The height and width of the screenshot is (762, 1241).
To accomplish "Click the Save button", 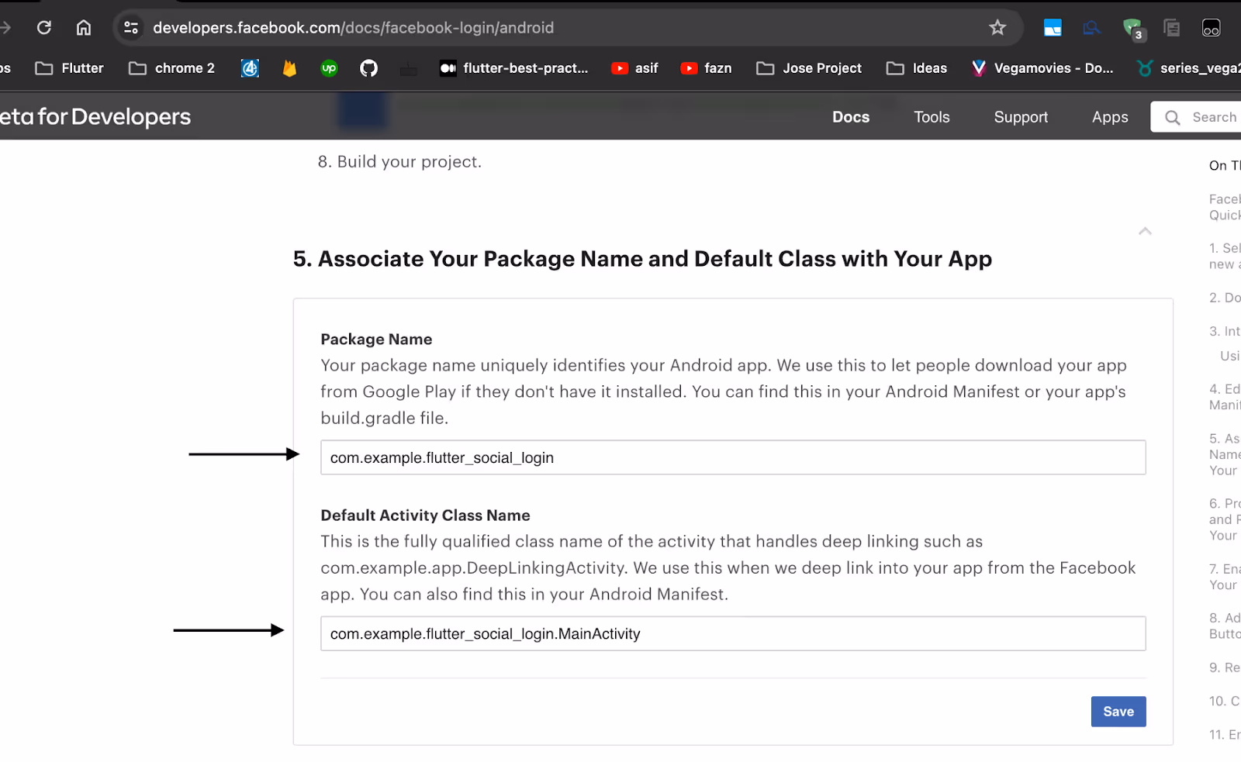I will [x=1118, y=712].
